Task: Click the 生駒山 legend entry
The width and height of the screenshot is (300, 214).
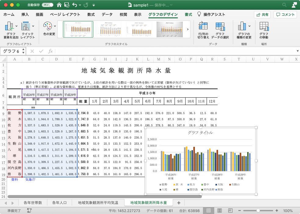Action: [234, 184]
